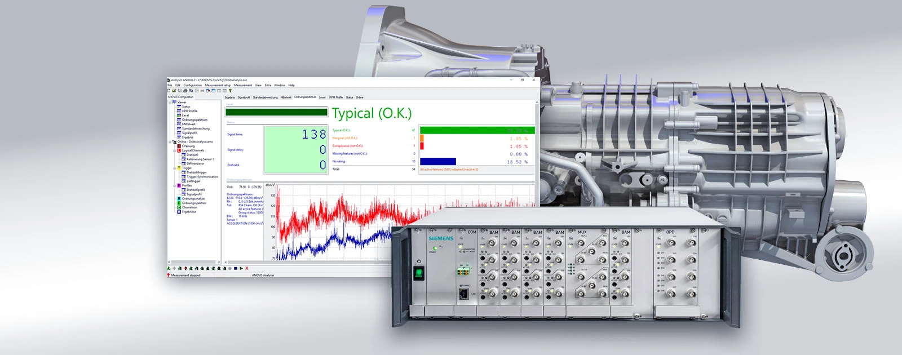Switch to the Standardabweichung tab
The height and width of the screenshot is (355, 902).
[265, 97]
